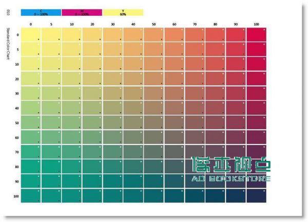Click the column header label 5
The height and width of the screenshot is (222, 308).
51,24
